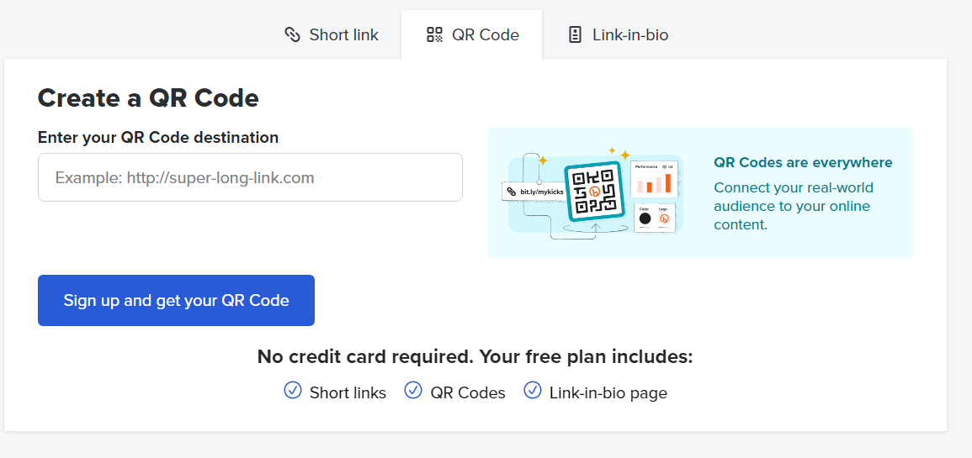Click the chain link icon on Short link tab

(292, 34)
